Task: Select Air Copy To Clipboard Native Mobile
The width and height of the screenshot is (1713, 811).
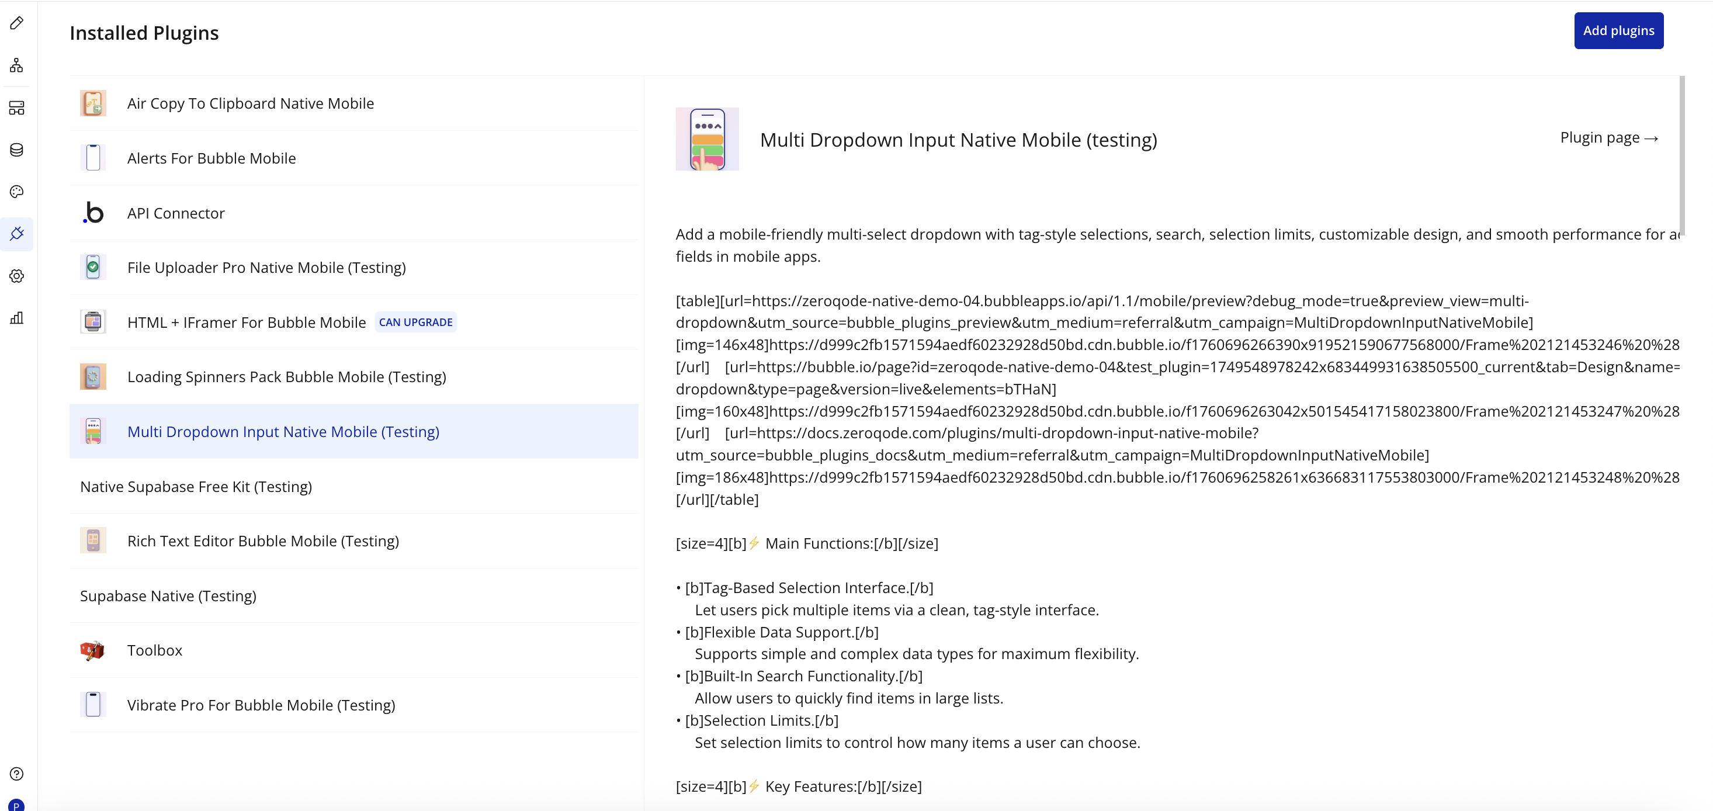Action: pos(250,103)
